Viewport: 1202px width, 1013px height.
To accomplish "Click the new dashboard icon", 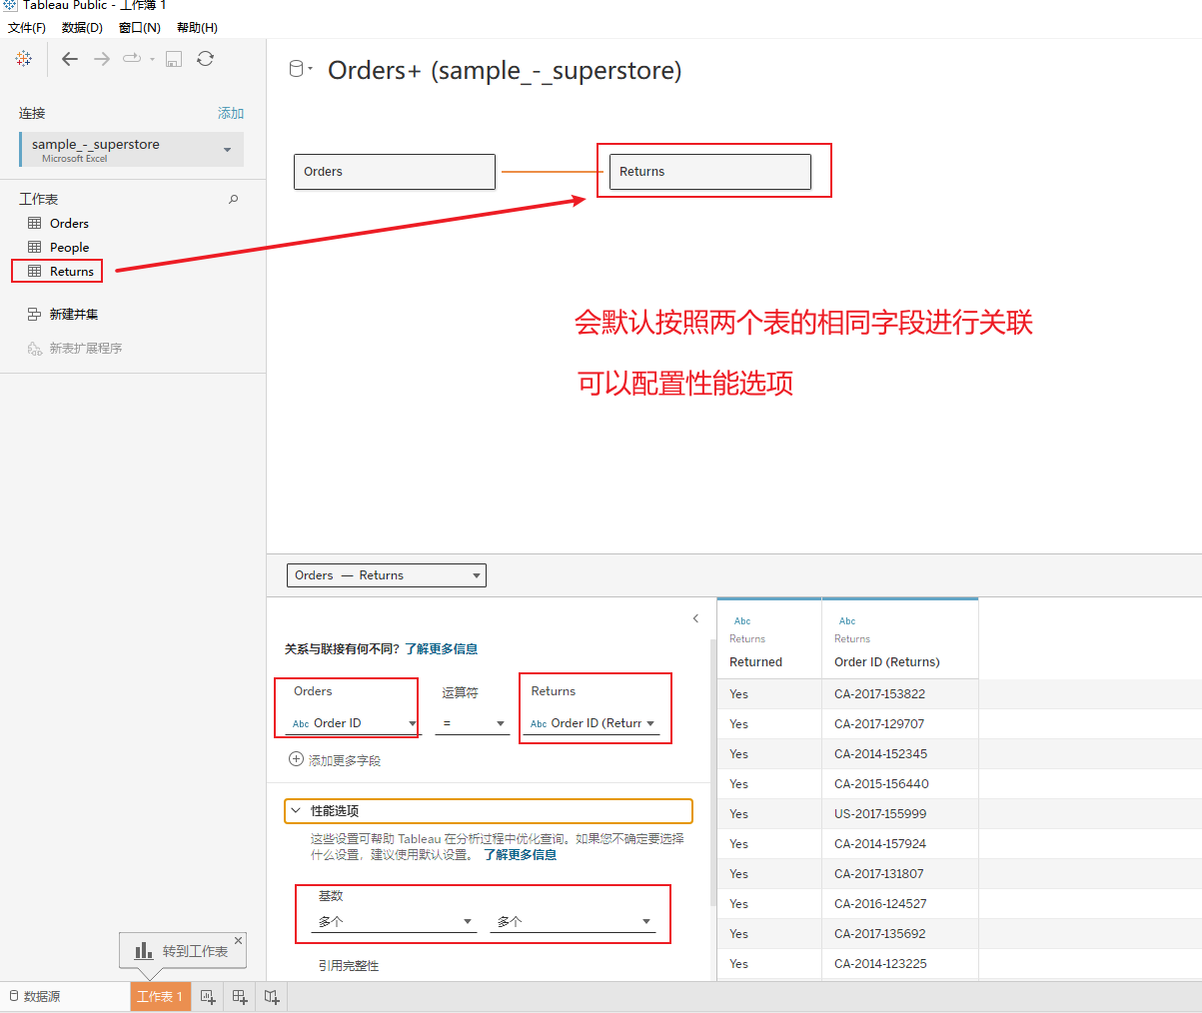I will (240, 996).
